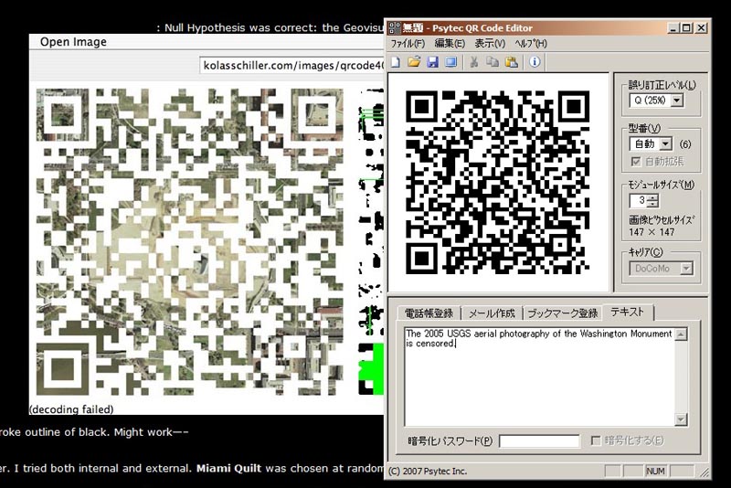Click the text area scroll down arrow
Viewport: 731px width, 488px height.
681,419
